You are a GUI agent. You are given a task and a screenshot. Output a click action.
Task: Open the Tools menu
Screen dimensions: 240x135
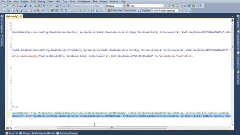pos(72,1)
